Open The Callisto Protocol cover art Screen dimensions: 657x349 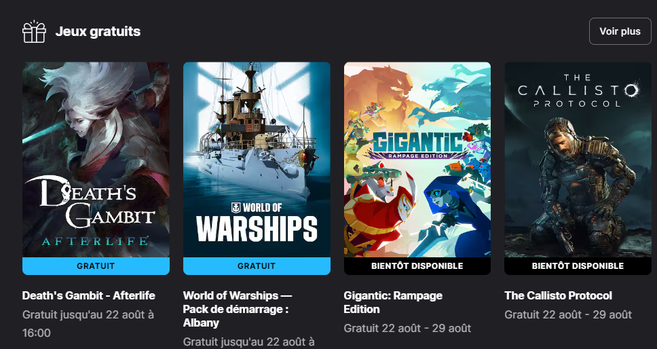click(578, 160)
